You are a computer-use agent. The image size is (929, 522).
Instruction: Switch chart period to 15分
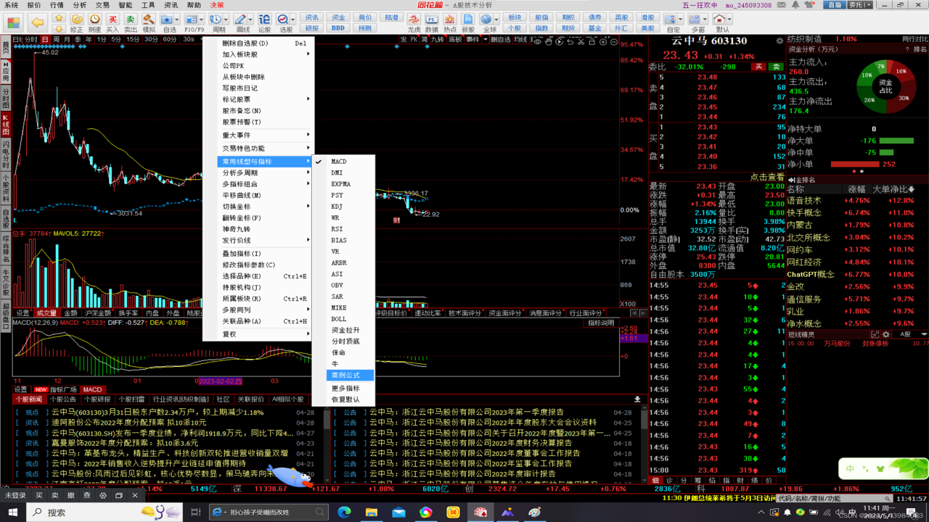[x=134, y=39]
